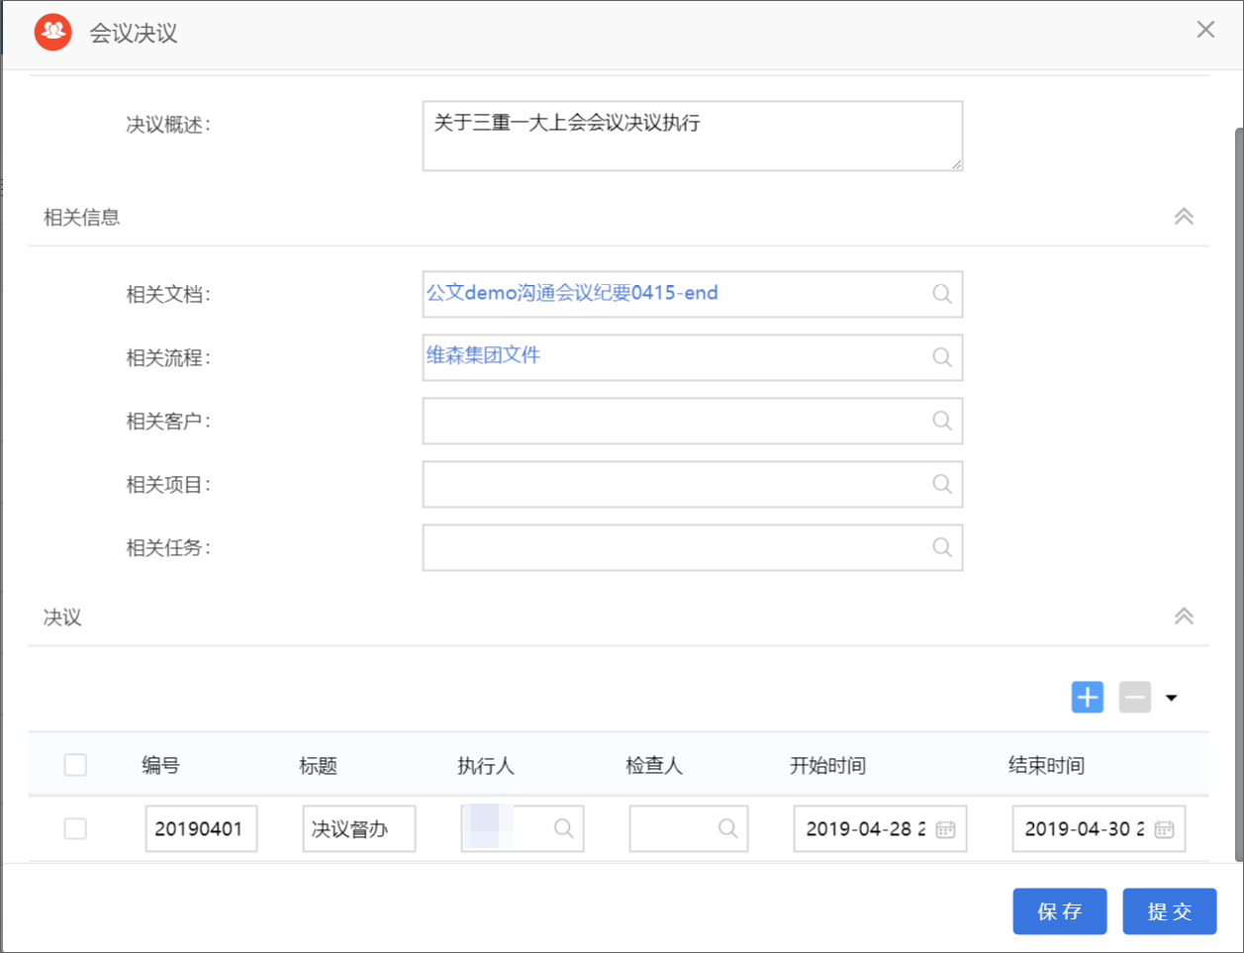Open the search lookup for 相关文档 field
Viewport: 1244px width, 953px height.
click(941, 294)
